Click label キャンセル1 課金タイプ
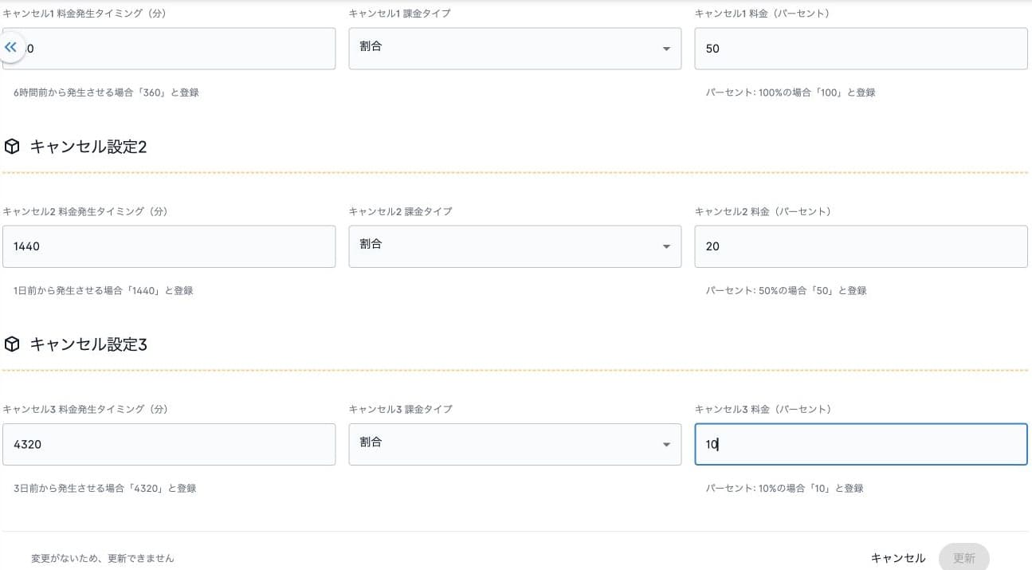The height and width of the screenshot is (570, 1032). click(400, 14)
